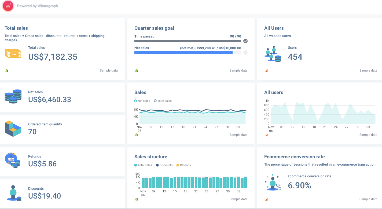The image size is (382, 209).
Task: Click the ordered item quantity value 70
Action: pos(32,132)
